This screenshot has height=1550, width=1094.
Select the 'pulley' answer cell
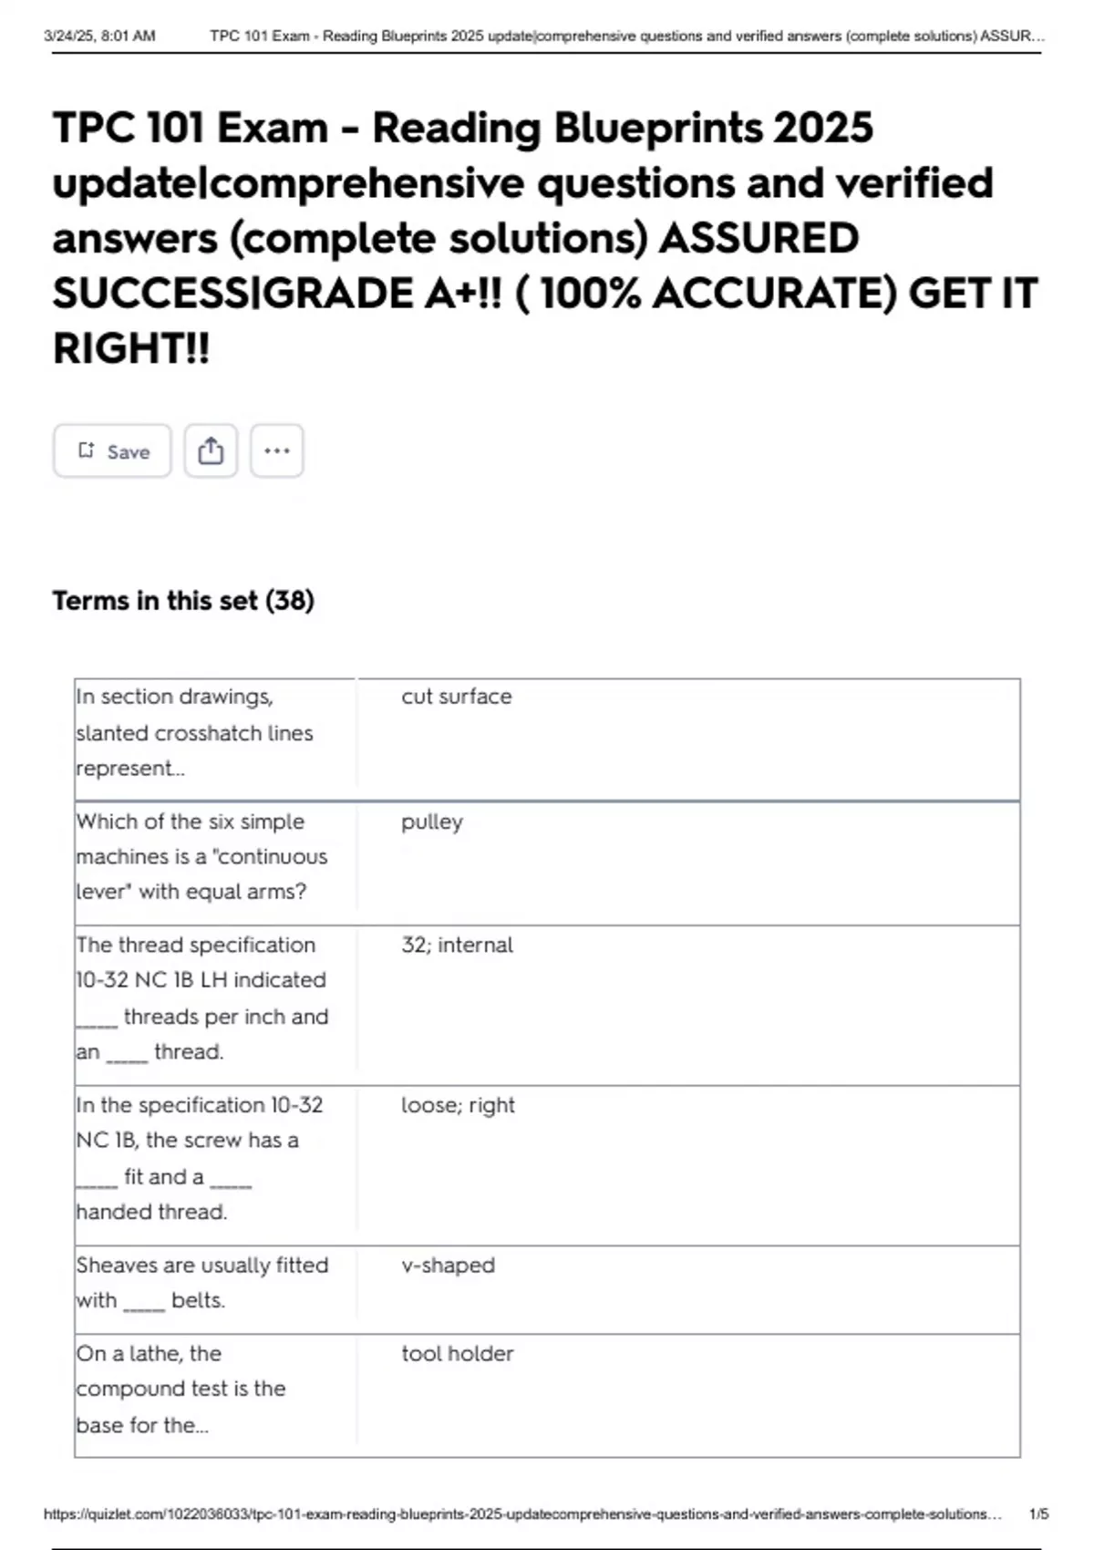click(688, 863)
